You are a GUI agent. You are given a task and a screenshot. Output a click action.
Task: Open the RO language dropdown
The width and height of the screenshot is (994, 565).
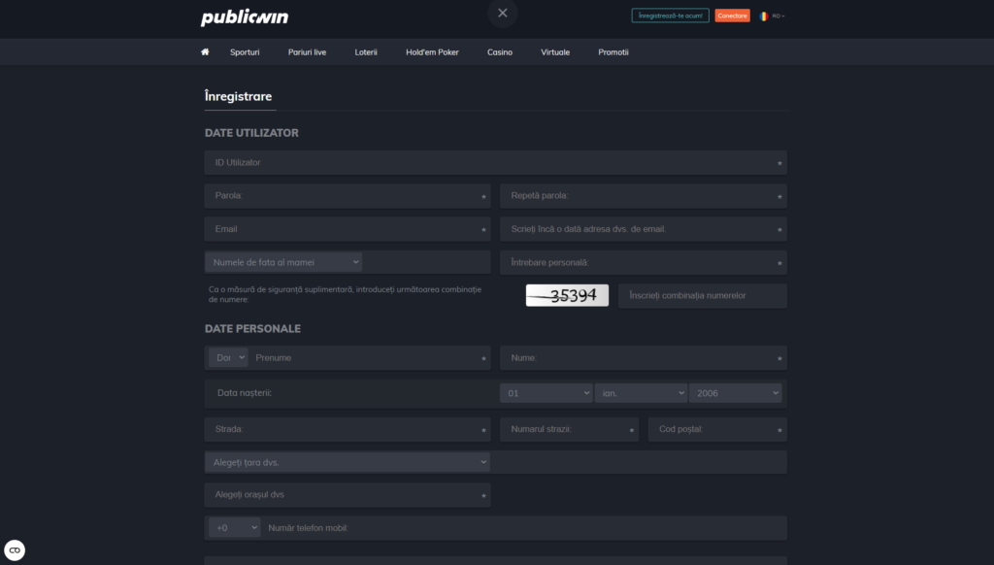(778, 16)
